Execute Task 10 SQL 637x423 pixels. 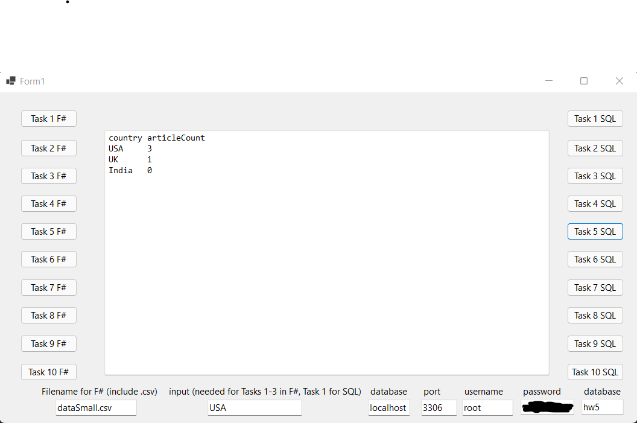(595, 372)
